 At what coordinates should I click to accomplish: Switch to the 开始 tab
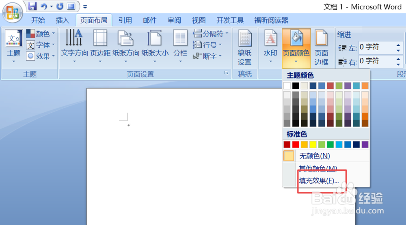38,20
